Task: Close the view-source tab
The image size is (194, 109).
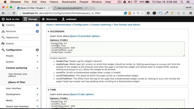Action: pos(86,8)
